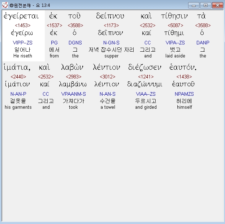Select the Greek word λαβὼν
This screenshot has height=224, width=225.
pos(72,67)
